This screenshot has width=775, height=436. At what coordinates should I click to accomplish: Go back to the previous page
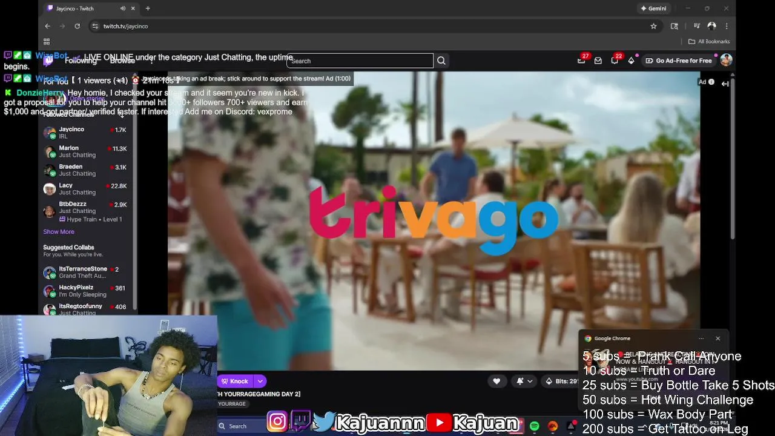pos(47,26)
